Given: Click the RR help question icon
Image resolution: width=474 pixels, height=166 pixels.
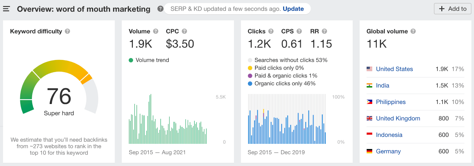Looking at the screenshot, I should [324, 31].
